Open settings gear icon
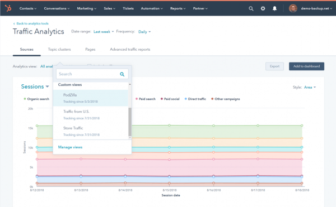Viewport: 336px width, 207px height. pos(263,8)
